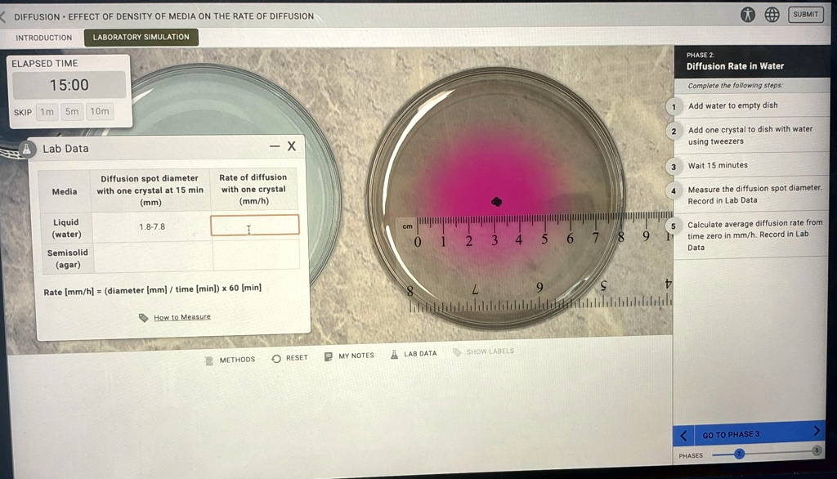
Task: Click the Lab Data pin icon
Action: coord(29,148)
